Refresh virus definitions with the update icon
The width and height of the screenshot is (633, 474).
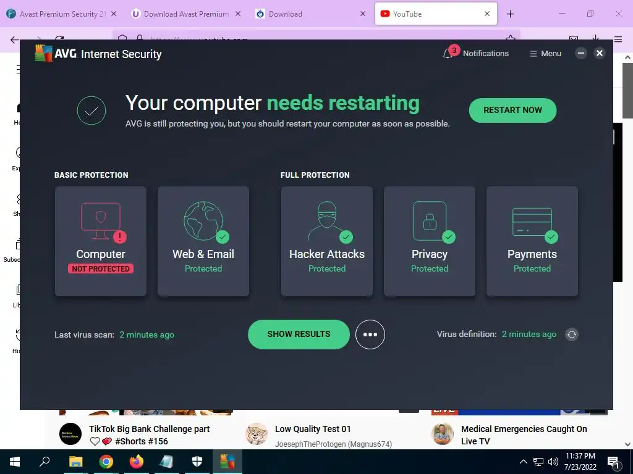tap(571, 334)
